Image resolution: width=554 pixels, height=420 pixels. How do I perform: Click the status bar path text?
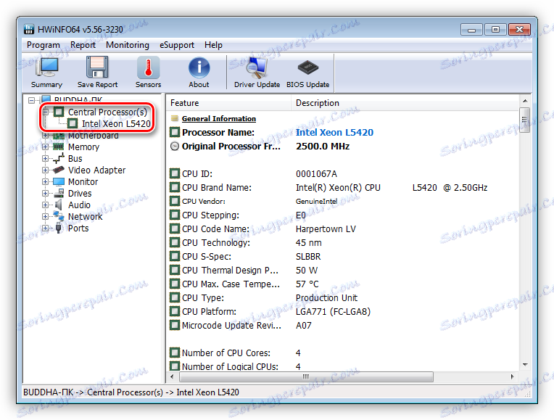coord(131,392)
